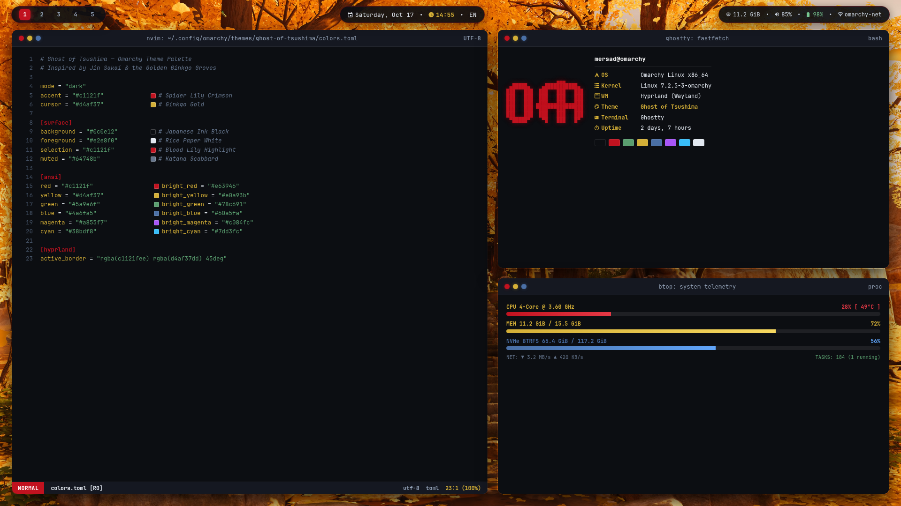Click the WM icon in fastfetch
This screenshot has height=506, width=901.
pos(597,96)
